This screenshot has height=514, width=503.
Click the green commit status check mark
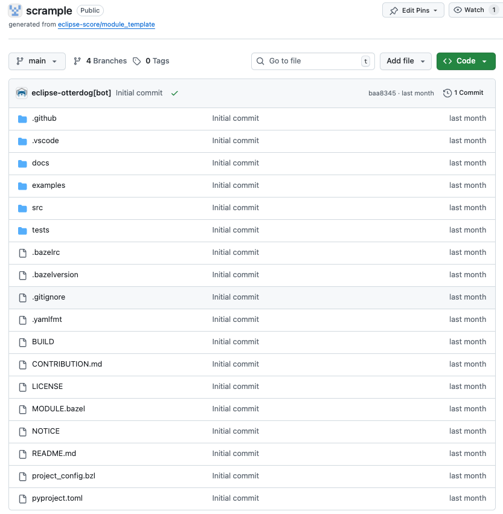point(174,94)
